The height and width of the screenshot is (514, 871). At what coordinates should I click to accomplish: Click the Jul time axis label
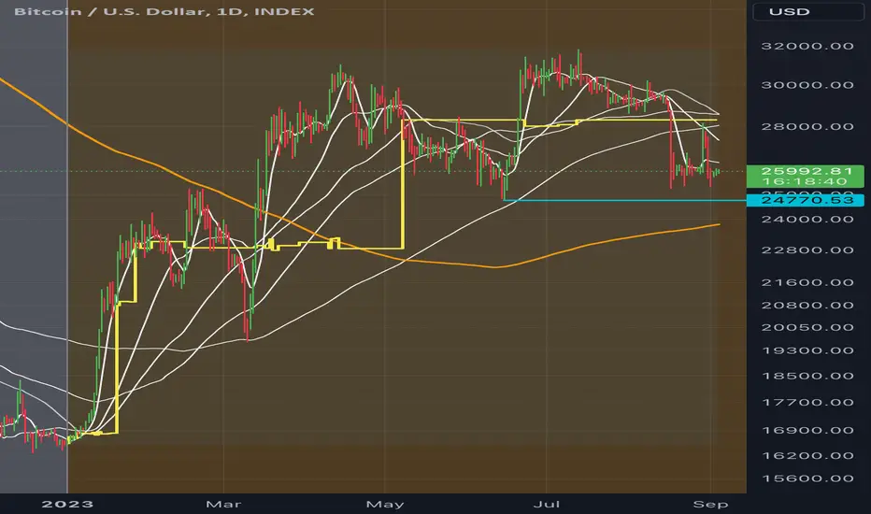[546, 504]
